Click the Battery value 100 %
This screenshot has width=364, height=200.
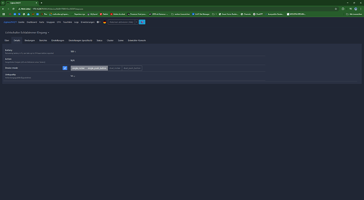coord(73,52)
